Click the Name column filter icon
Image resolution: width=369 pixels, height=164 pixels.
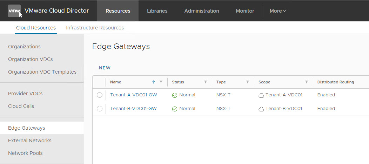[x=161, y=82]
